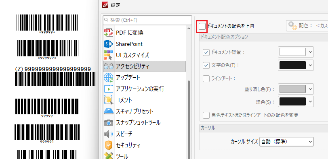Select コメント settings category
Image resolution: width=328 pixels, height=159 pixels.
pos(144,100)
